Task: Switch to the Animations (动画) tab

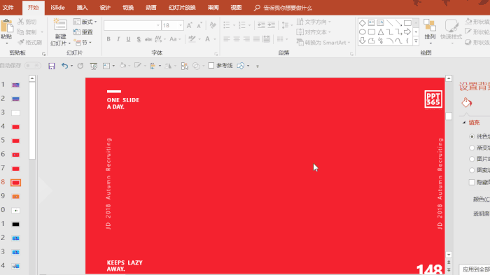Action: (x=151, y=8)
